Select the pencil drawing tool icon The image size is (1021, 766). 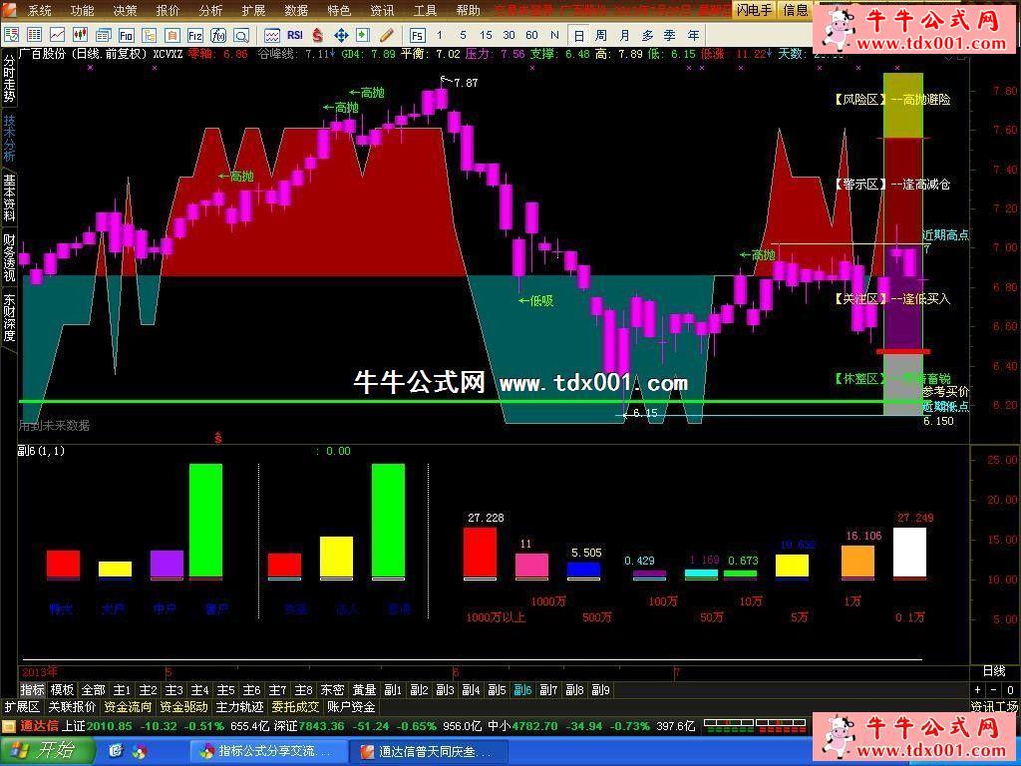[387, 36]
